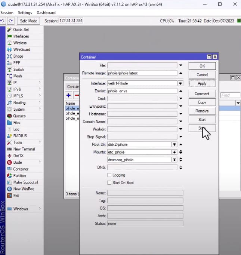Click the redo arrow in the toolbar

(11, 21)
